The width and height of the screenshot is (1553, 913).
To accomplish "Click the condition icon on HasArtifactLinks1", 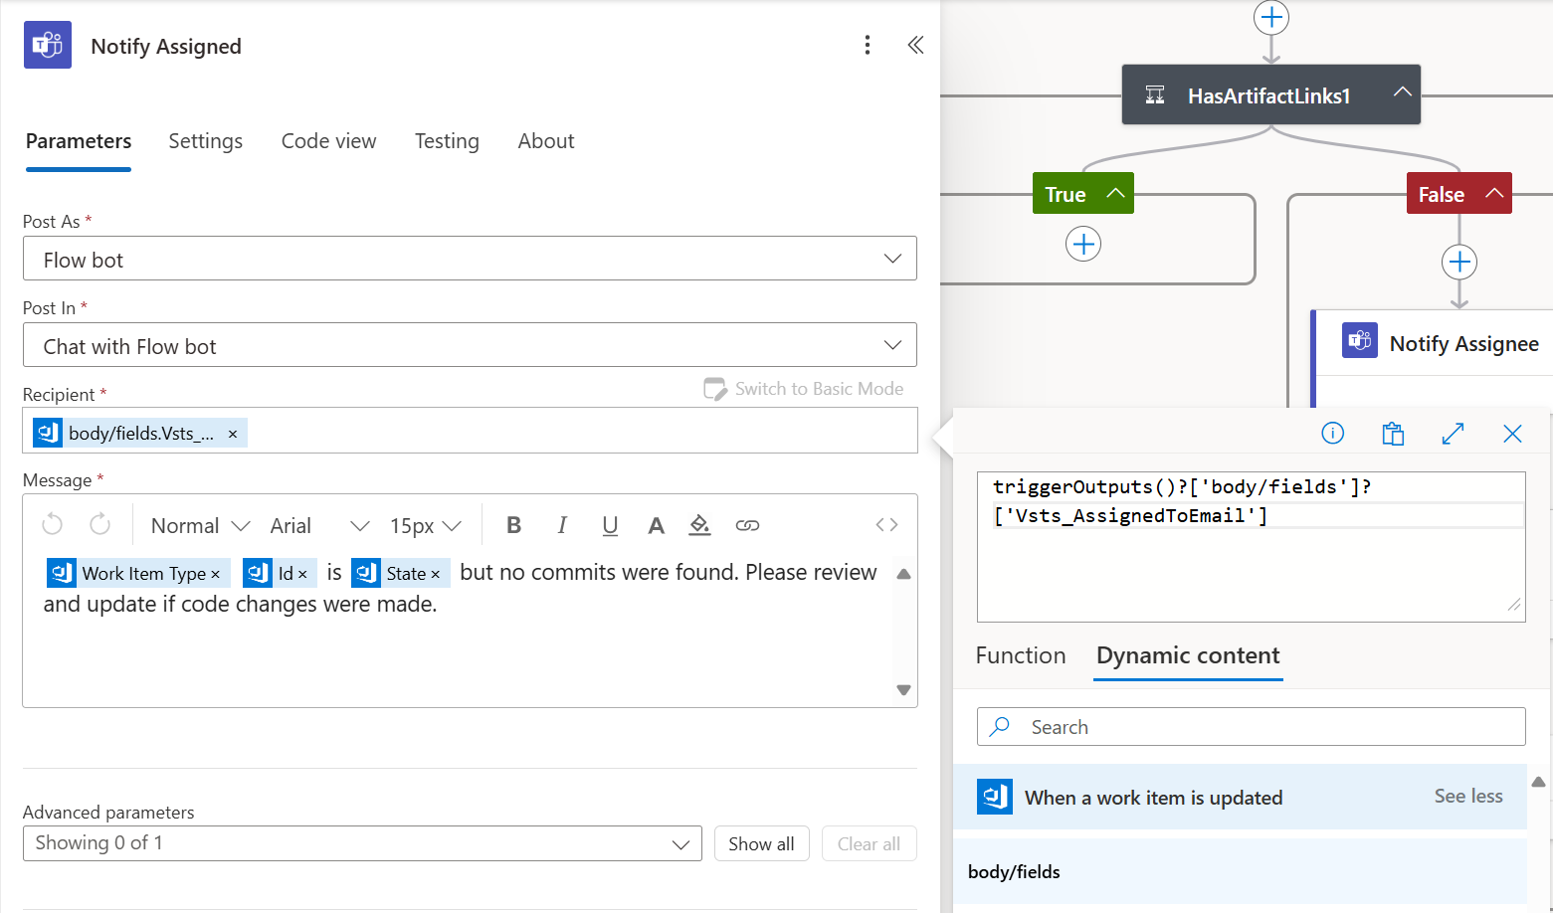I will click(1155, 95).
